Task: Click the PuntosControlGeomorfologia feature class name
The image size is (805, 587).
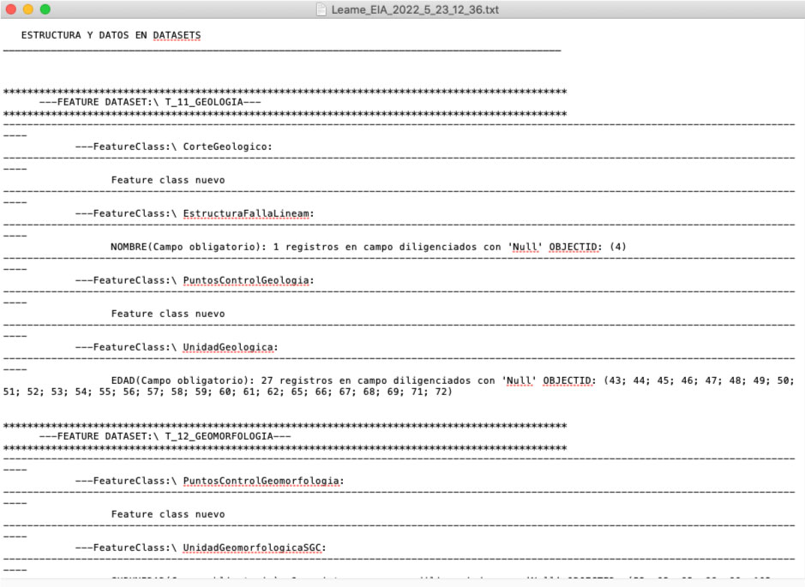Action: [x=262, y=481]
